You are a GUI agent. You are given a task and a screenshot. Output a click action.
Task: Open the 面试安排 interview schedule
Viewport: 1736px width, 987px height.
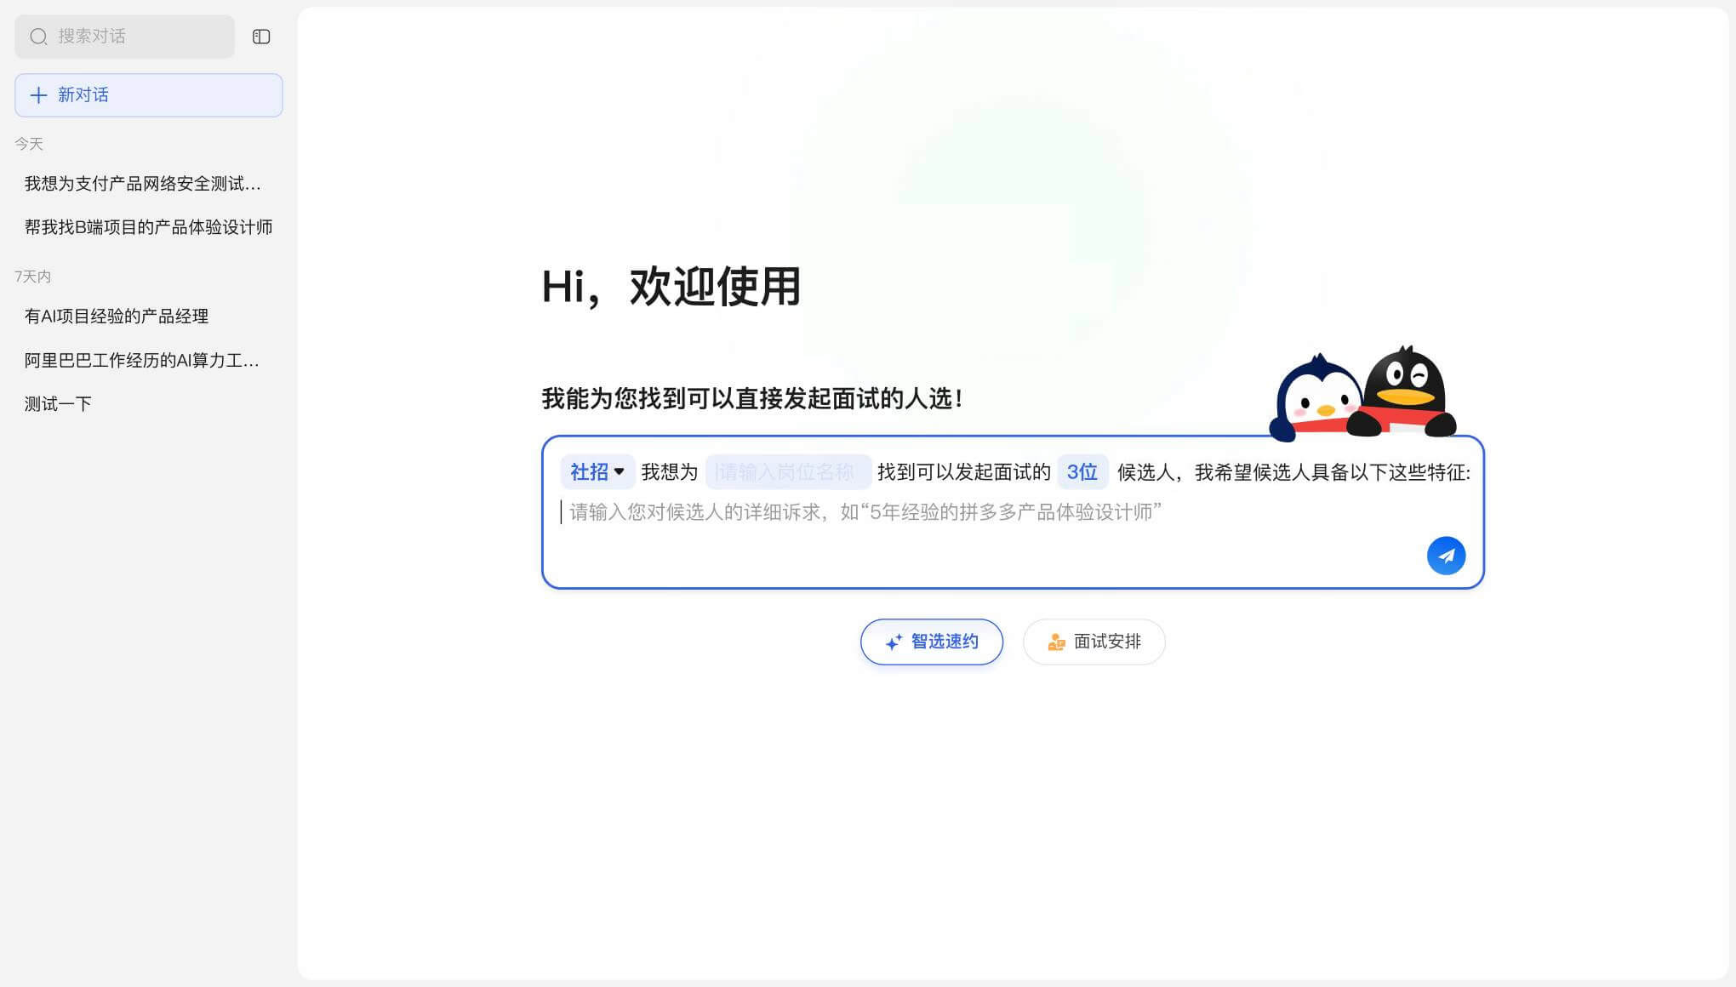(x=1094, y=642)
